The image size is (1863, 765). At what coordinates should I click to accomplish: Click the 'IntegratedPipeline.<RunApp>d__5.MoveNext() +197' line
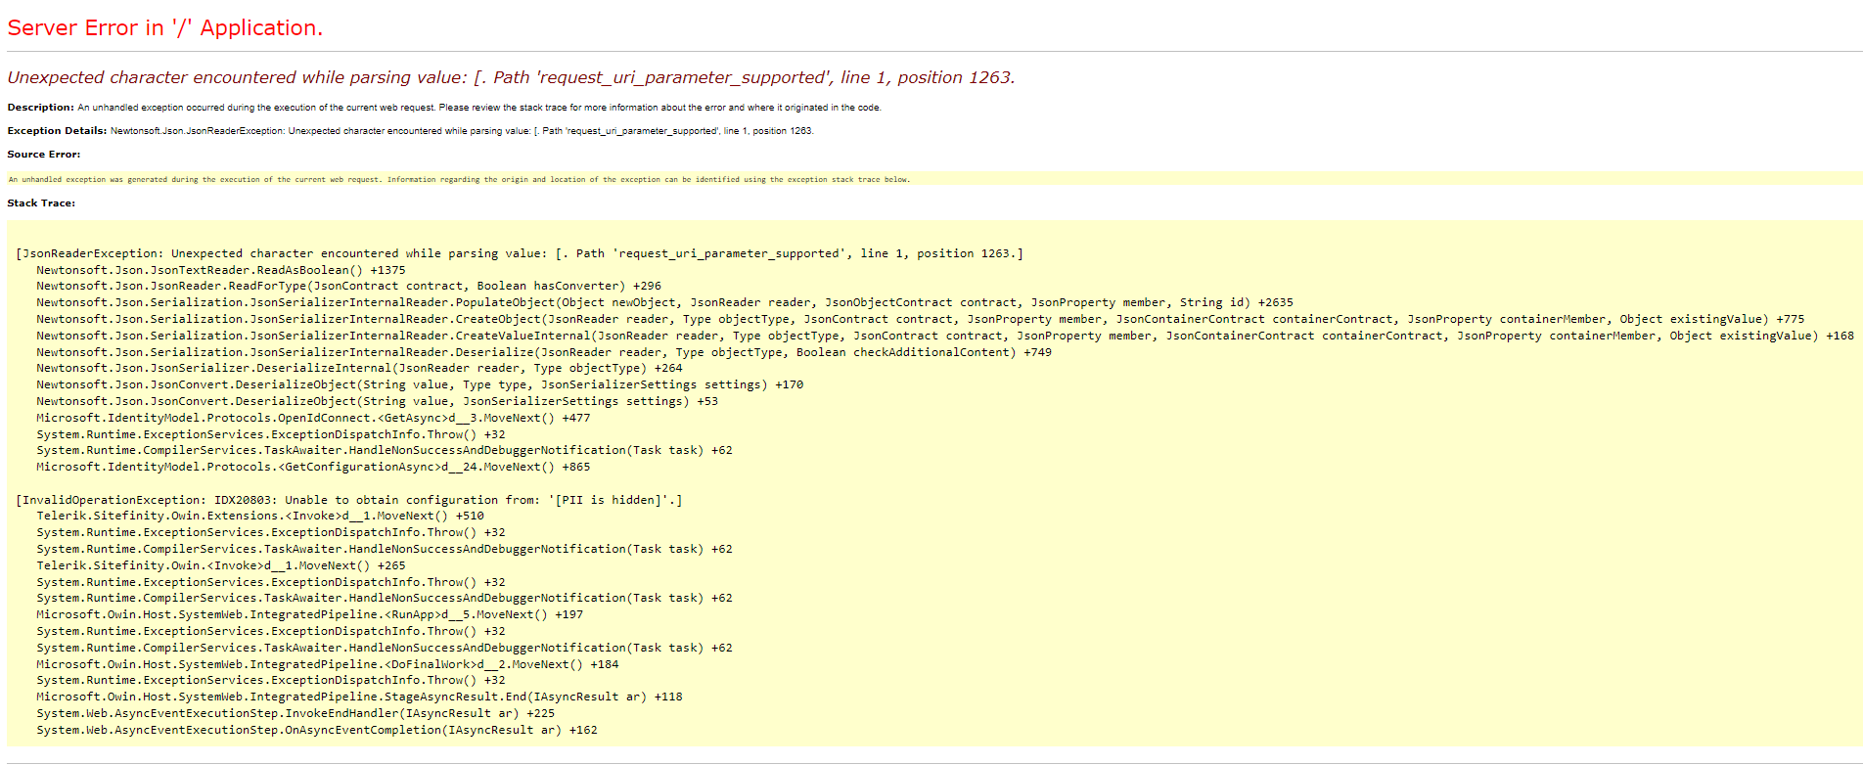(309, 614)
